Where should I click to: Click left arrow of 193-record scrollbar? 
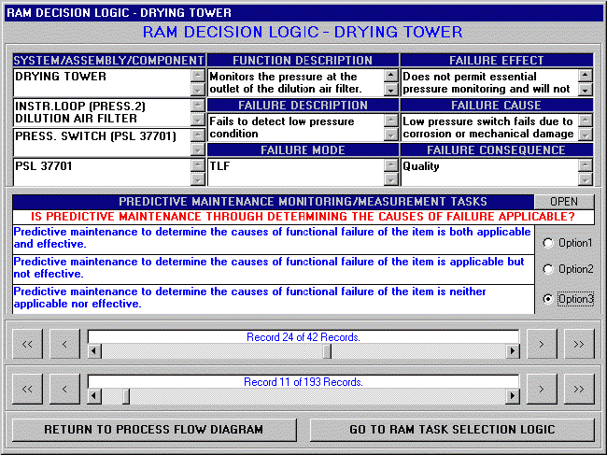pos(94,396)
